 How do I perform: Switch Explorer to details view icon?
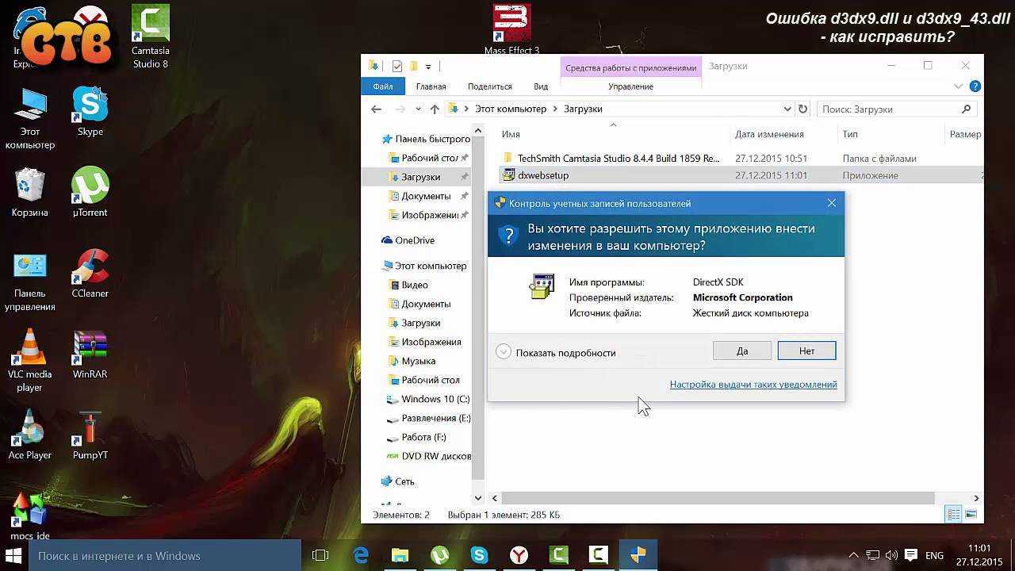pyautogui.click(x=955, y=515)
